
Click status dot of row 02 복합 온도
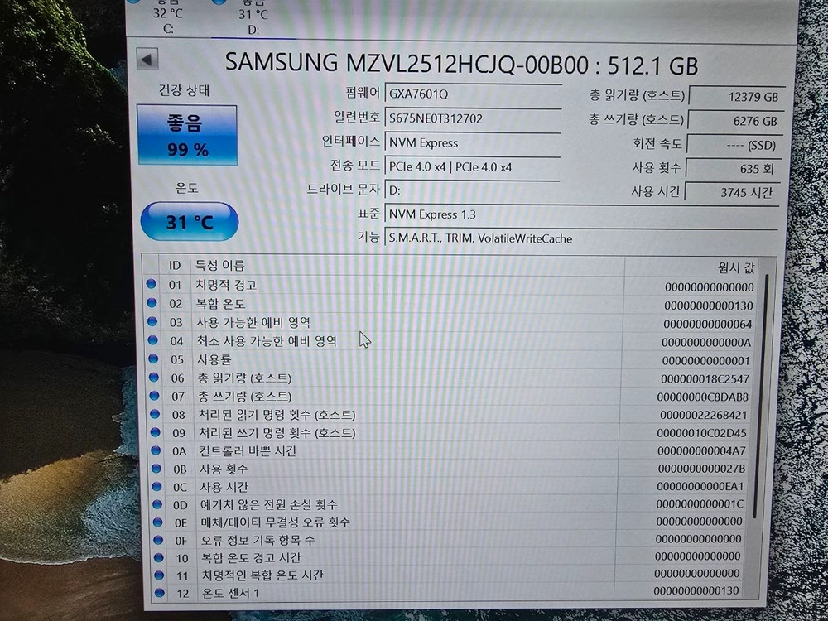click(x=152, y=302)
